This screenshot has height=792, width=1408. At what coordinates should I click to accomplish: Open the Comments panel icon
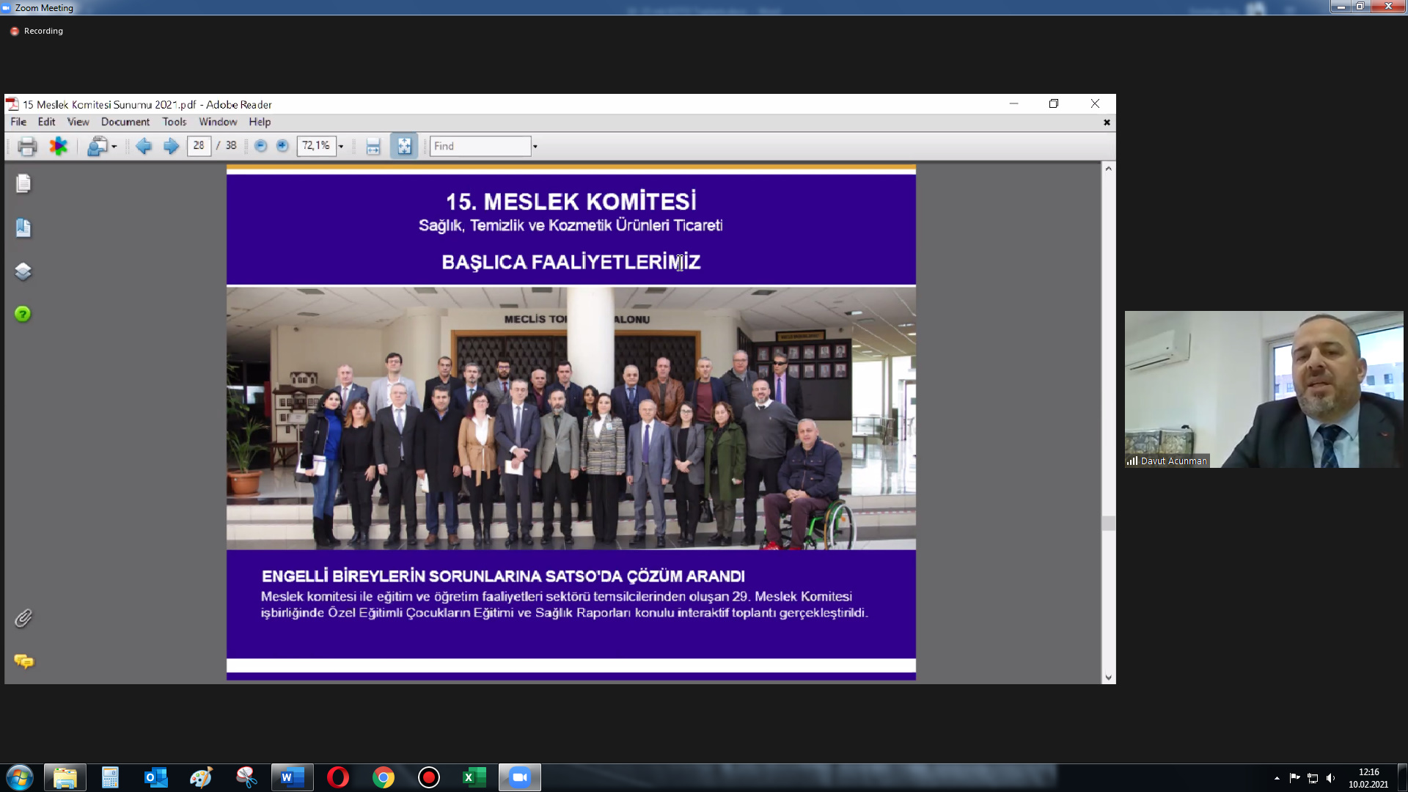pos(23,661)
